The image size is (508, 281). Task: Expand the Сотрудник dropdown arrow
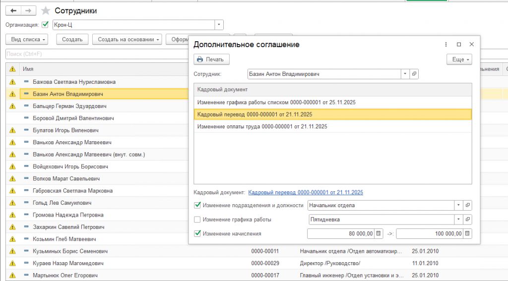click(x=405, y=74)
